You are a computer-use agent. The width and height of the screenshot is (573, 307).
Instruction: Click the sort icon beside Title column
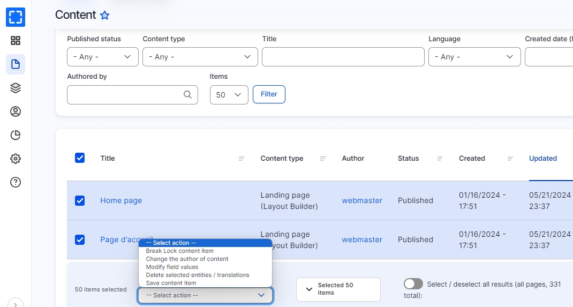242,159
